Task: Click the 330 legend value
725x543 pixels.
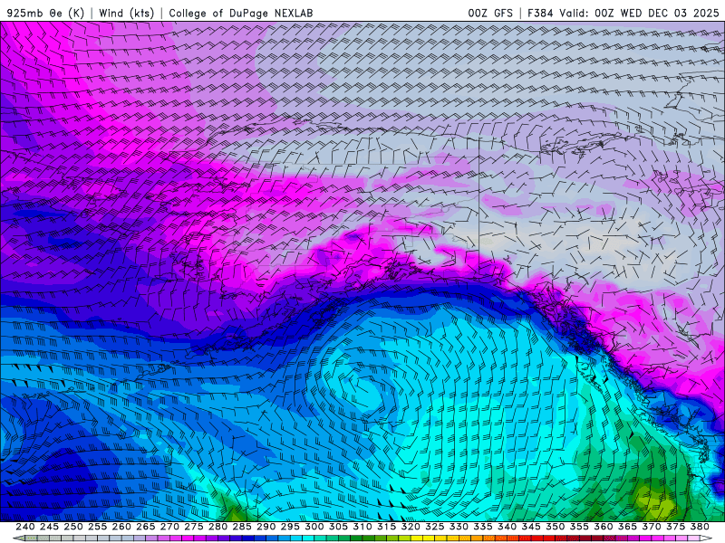Action: point(459,527)
